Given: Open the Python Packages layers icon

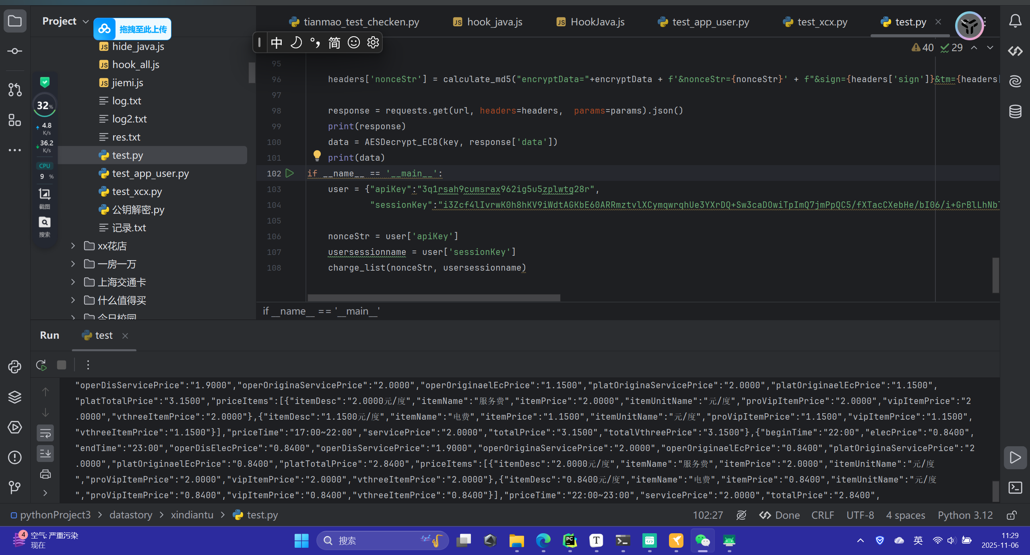Looking at the screenshot, I should (x=15, y=397).
